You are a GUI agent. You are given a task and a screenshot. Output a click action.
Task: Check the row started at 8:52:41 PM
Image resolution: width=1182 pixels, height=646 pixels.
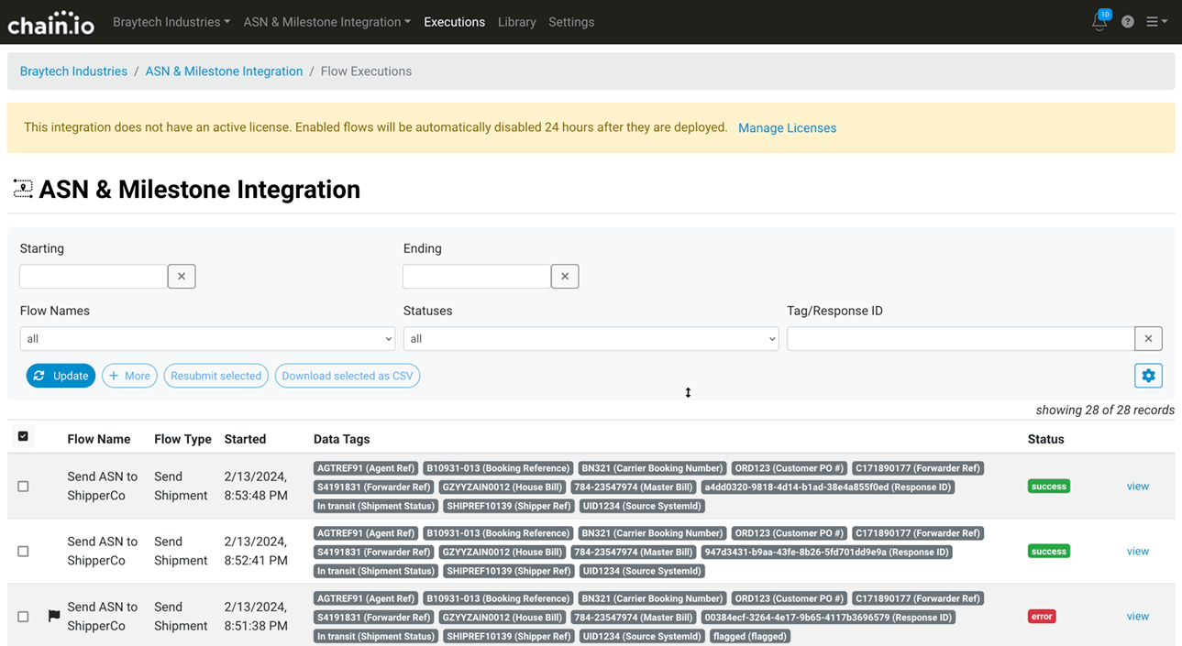coord(23,552)
